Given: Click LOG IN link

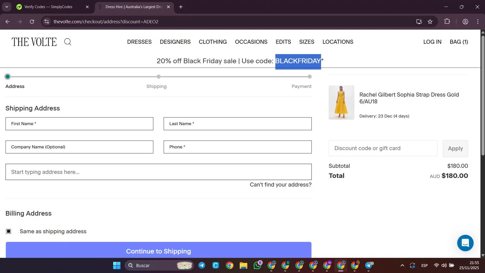Looking at the screenshot, I should pyautogui.click(x=432, y=42).
